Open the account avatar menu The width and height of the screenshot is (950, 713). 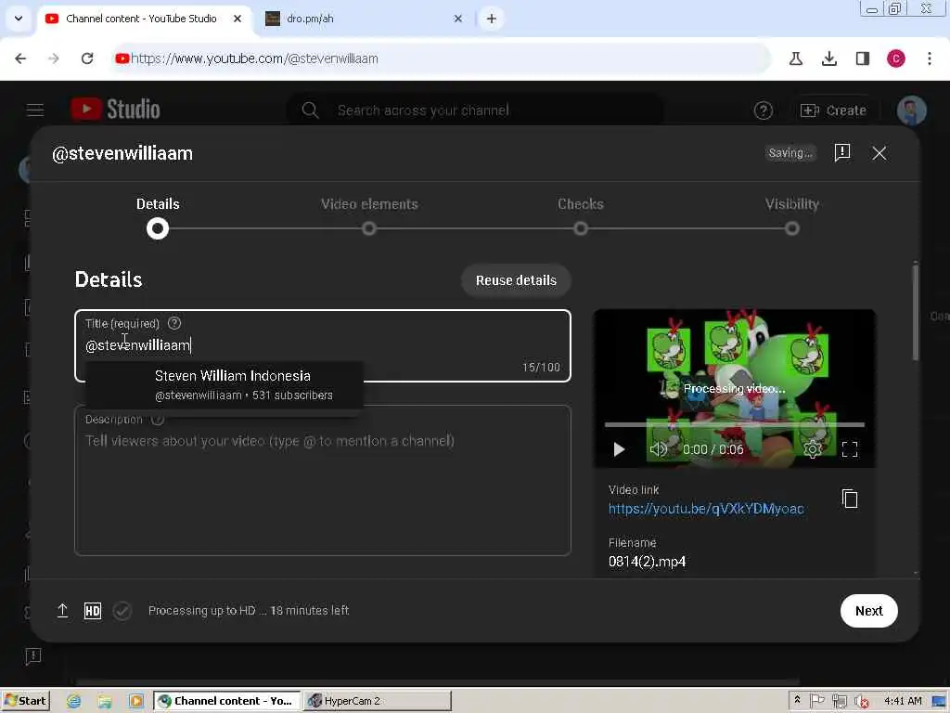tap(911, 110)
